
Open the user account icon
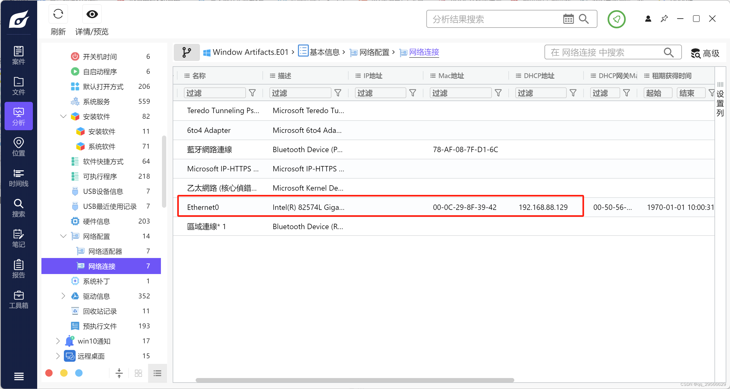648,19
